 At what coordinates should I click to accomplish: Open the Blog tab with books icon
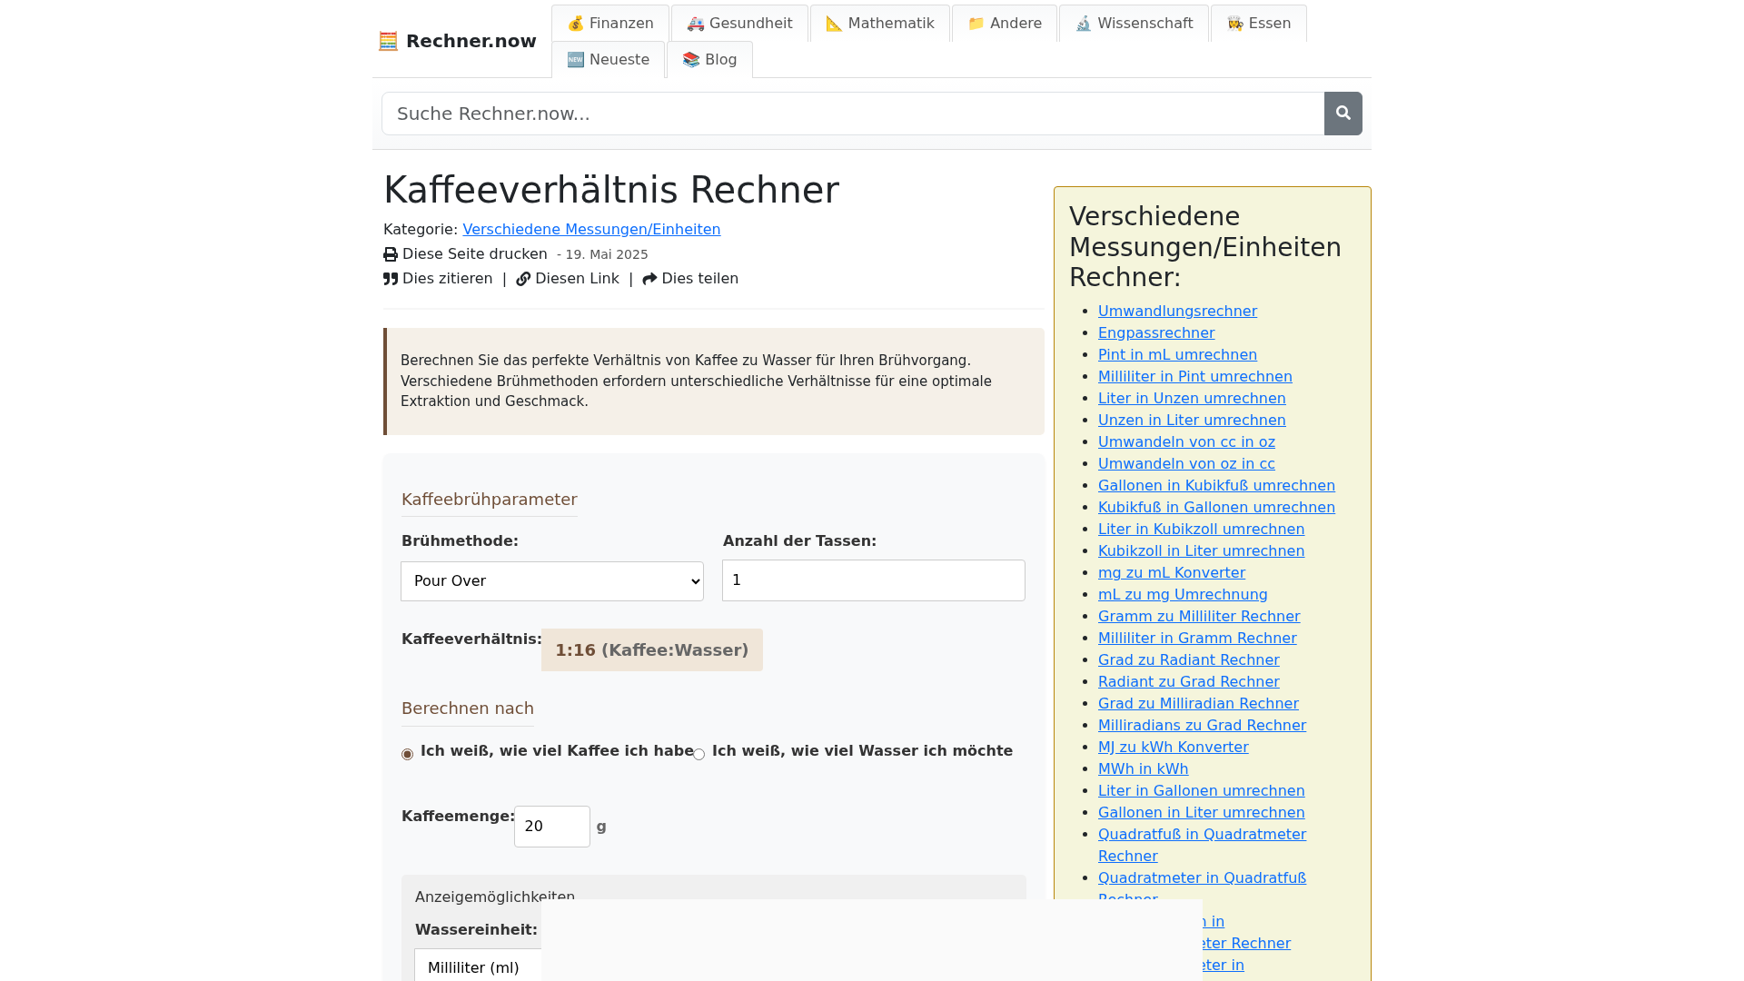click(x=709, y=60)
